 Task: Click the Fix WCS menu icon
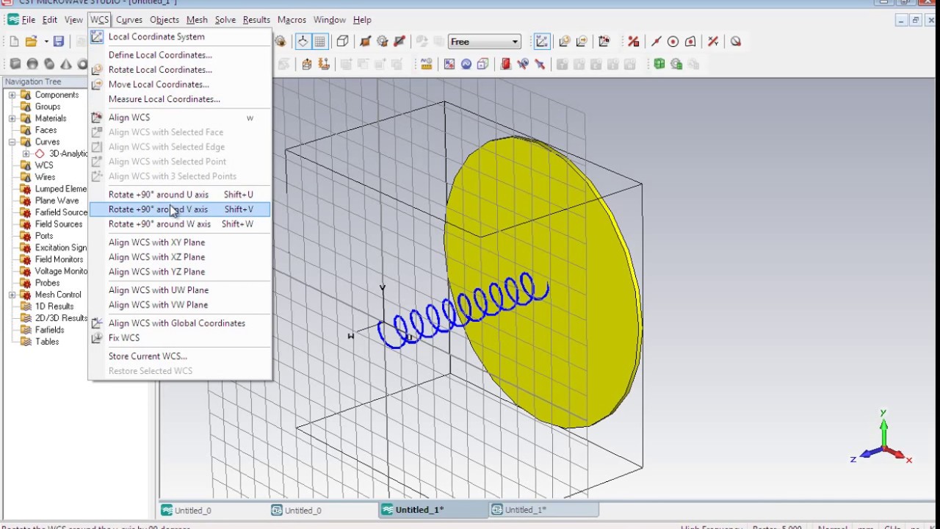pos(97,338)
